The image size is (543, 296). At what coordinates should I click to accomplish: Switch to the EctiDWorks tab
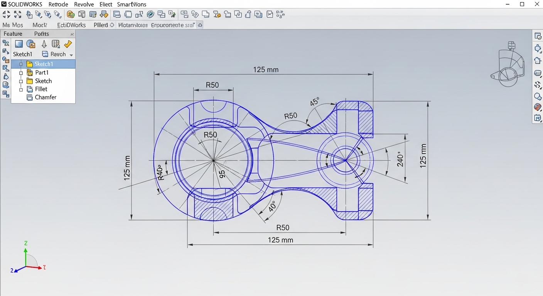71,25
